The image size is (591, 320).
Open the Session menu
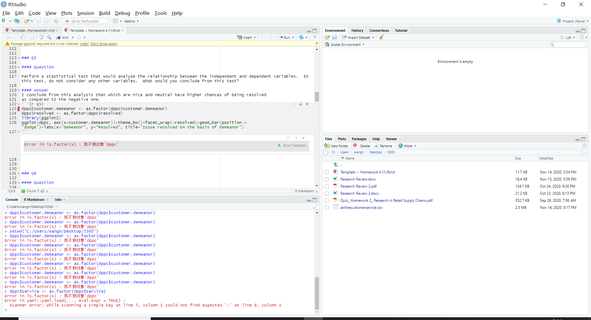pos(86,13)
